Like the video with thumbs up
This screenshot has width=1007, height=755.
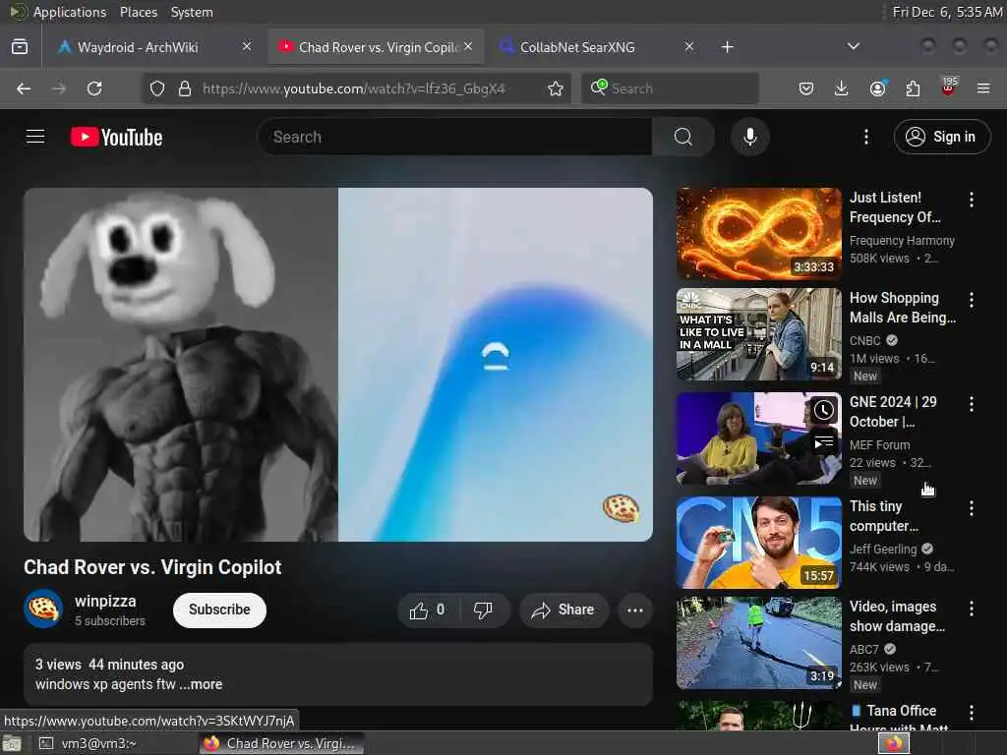tap(428, 610)
